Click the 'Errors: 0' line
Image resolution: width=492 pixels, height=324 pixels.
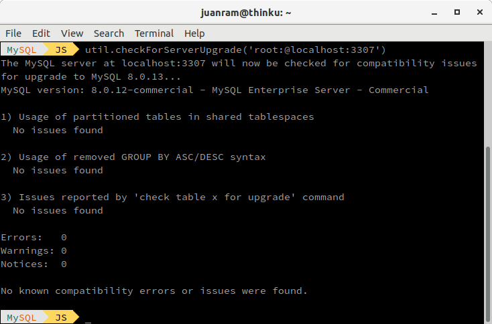coord(34,237)
